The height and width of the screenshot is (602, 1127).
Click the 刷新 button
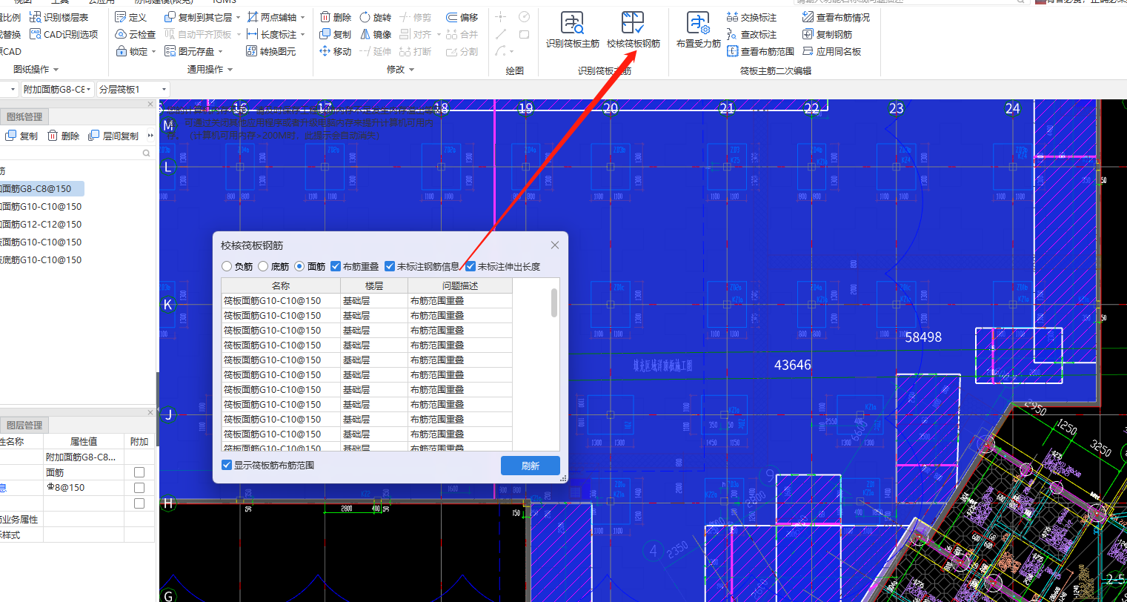click(531, 466)
